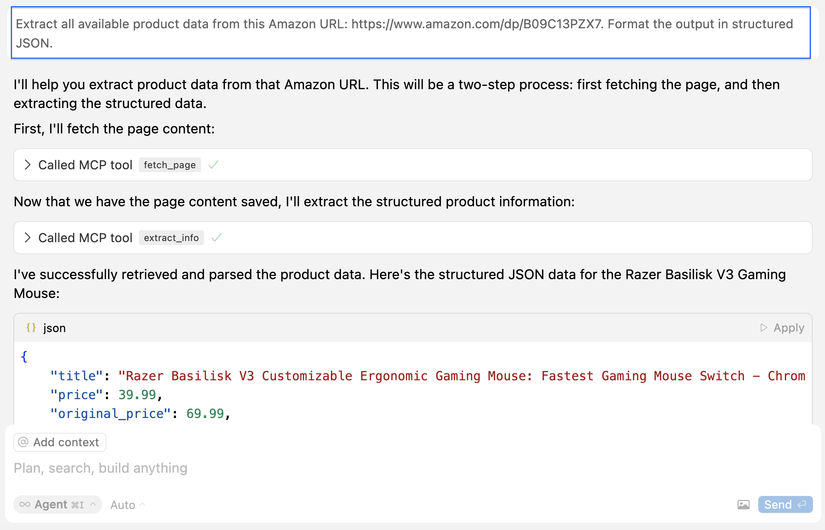Click the extract_info tool name badge
The image size is (825, 530).
pyautogui.click(x=171, y=238)
